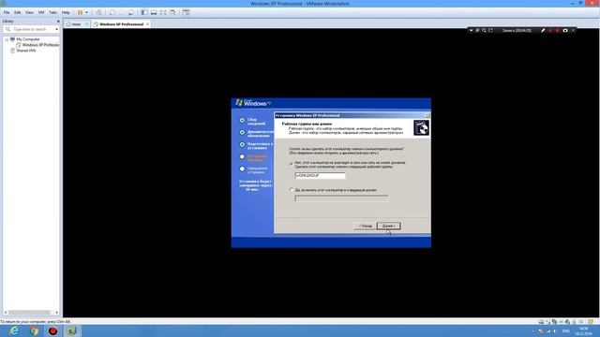Select the join domain radio option
Viewport: 600px width, 337px height.
click(292, 190)
